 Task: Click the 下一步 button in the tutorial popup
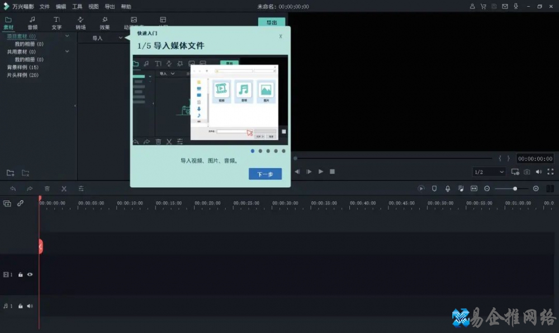pos(264,174)
